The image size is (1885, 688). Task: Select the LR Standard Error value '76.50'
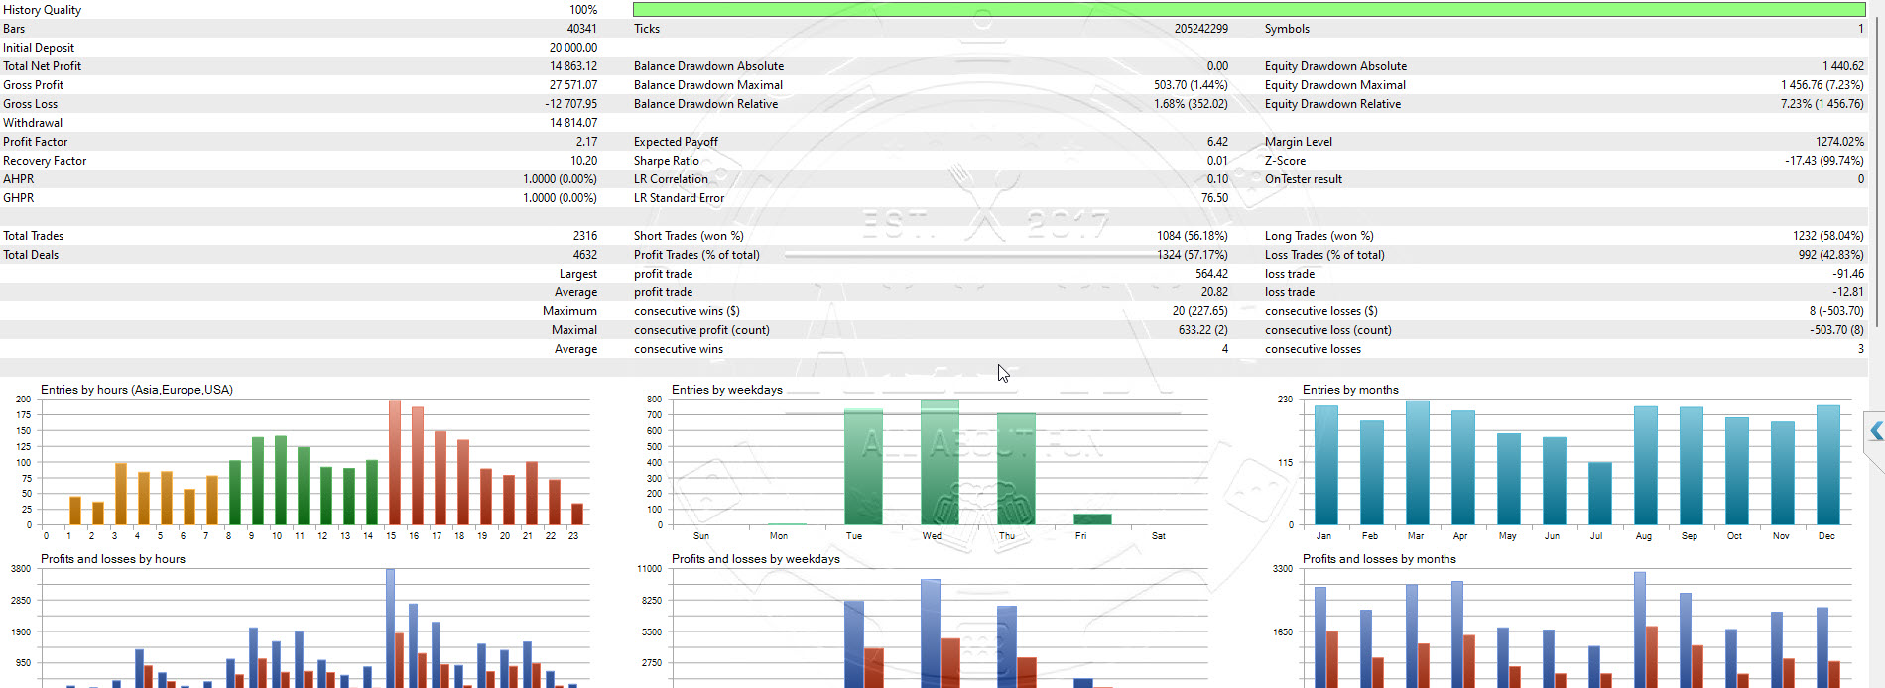point(1215,198)
